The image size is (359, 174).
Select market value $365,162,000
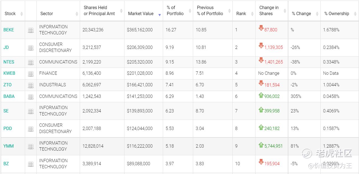140,30
